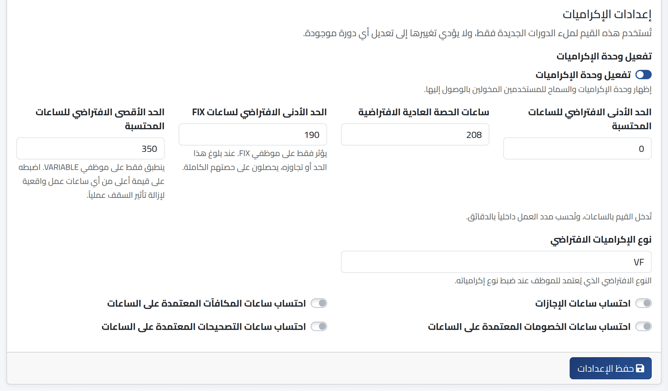Click help text mentioning VARIABLE employees
Viewport: 668px width, 391px height.
(x=91, y=181)
